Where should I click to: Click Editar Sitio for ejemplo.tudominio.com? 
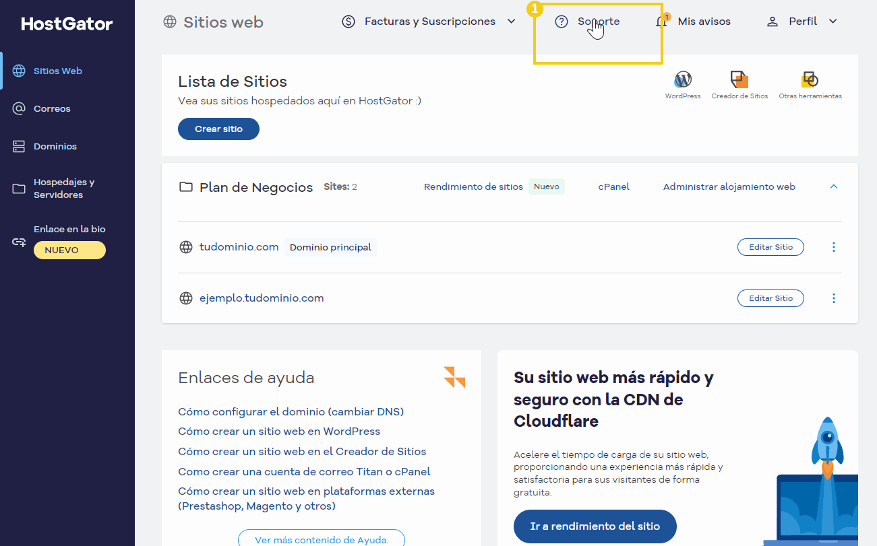tap(770, 298)
